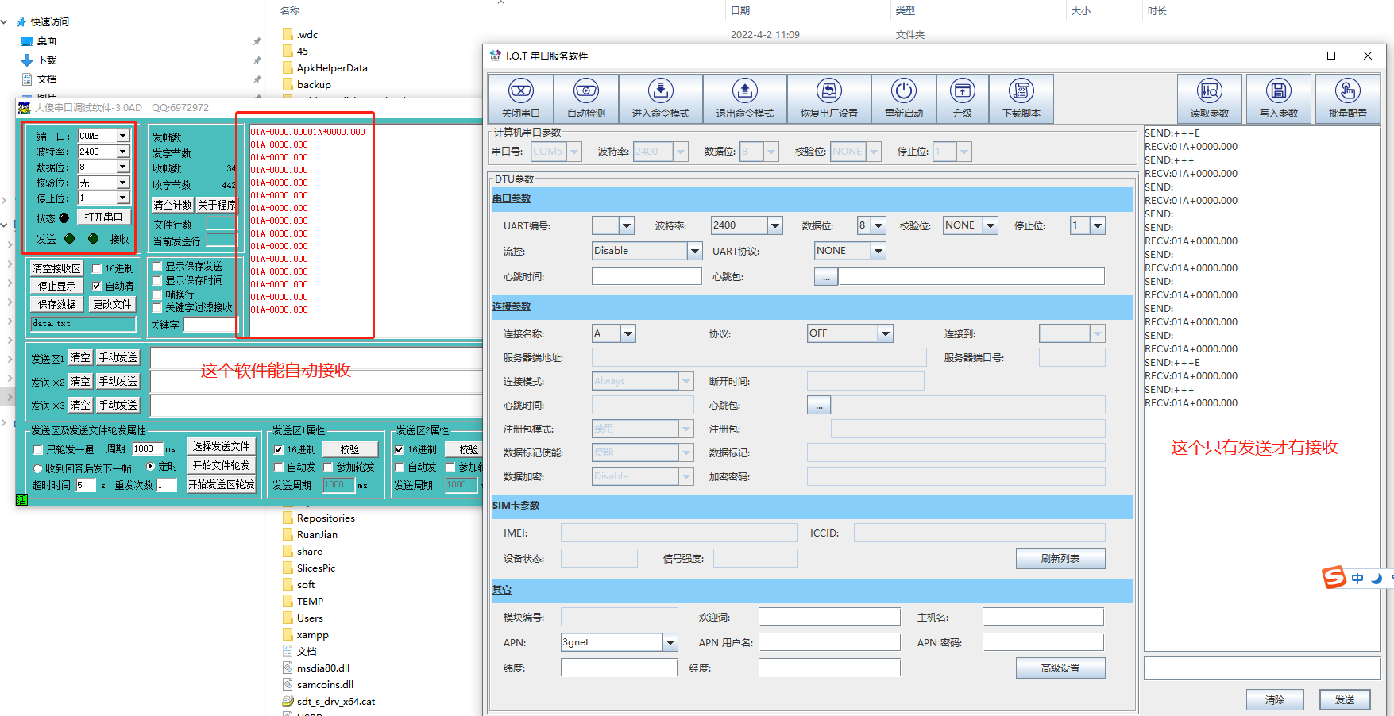The width and height of the screenshot is (1394, 716).
Task: Click the 读取参数 icon
Action: (1209, 91)
